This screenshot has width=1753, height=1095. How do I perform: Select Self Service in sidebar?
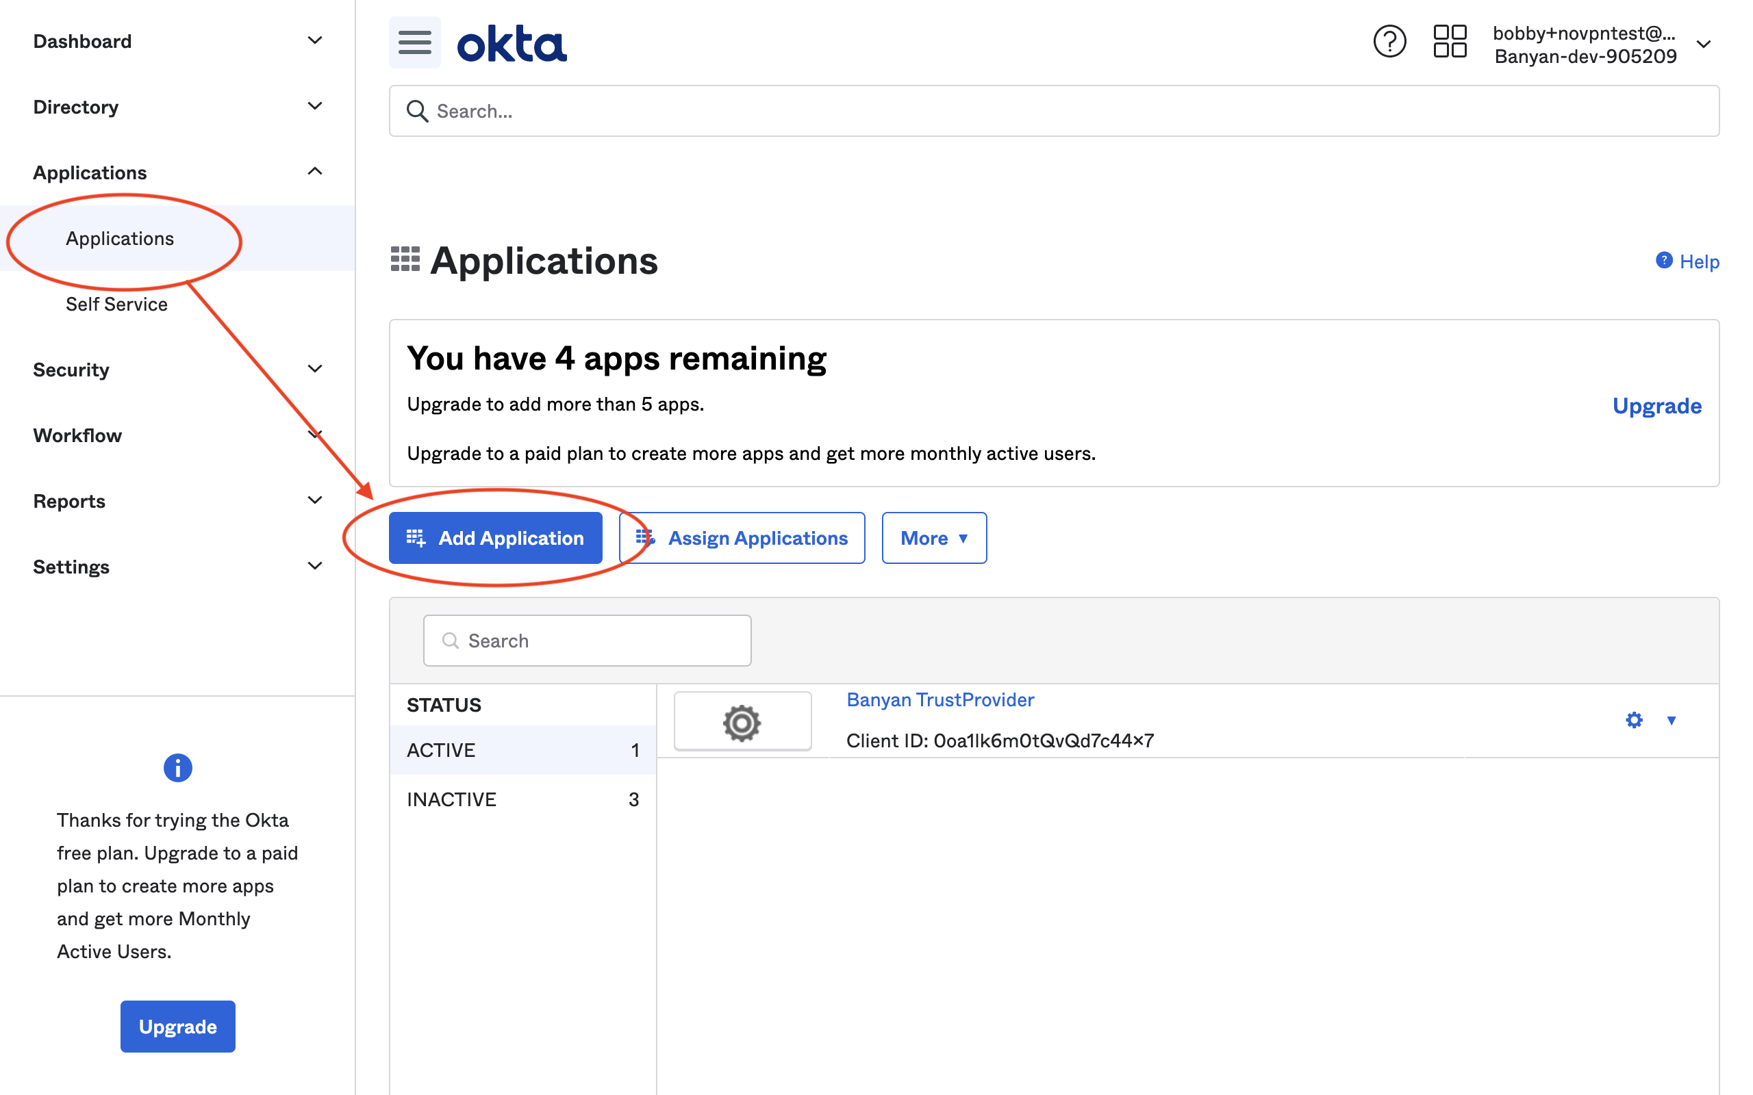tap(116, 304)
